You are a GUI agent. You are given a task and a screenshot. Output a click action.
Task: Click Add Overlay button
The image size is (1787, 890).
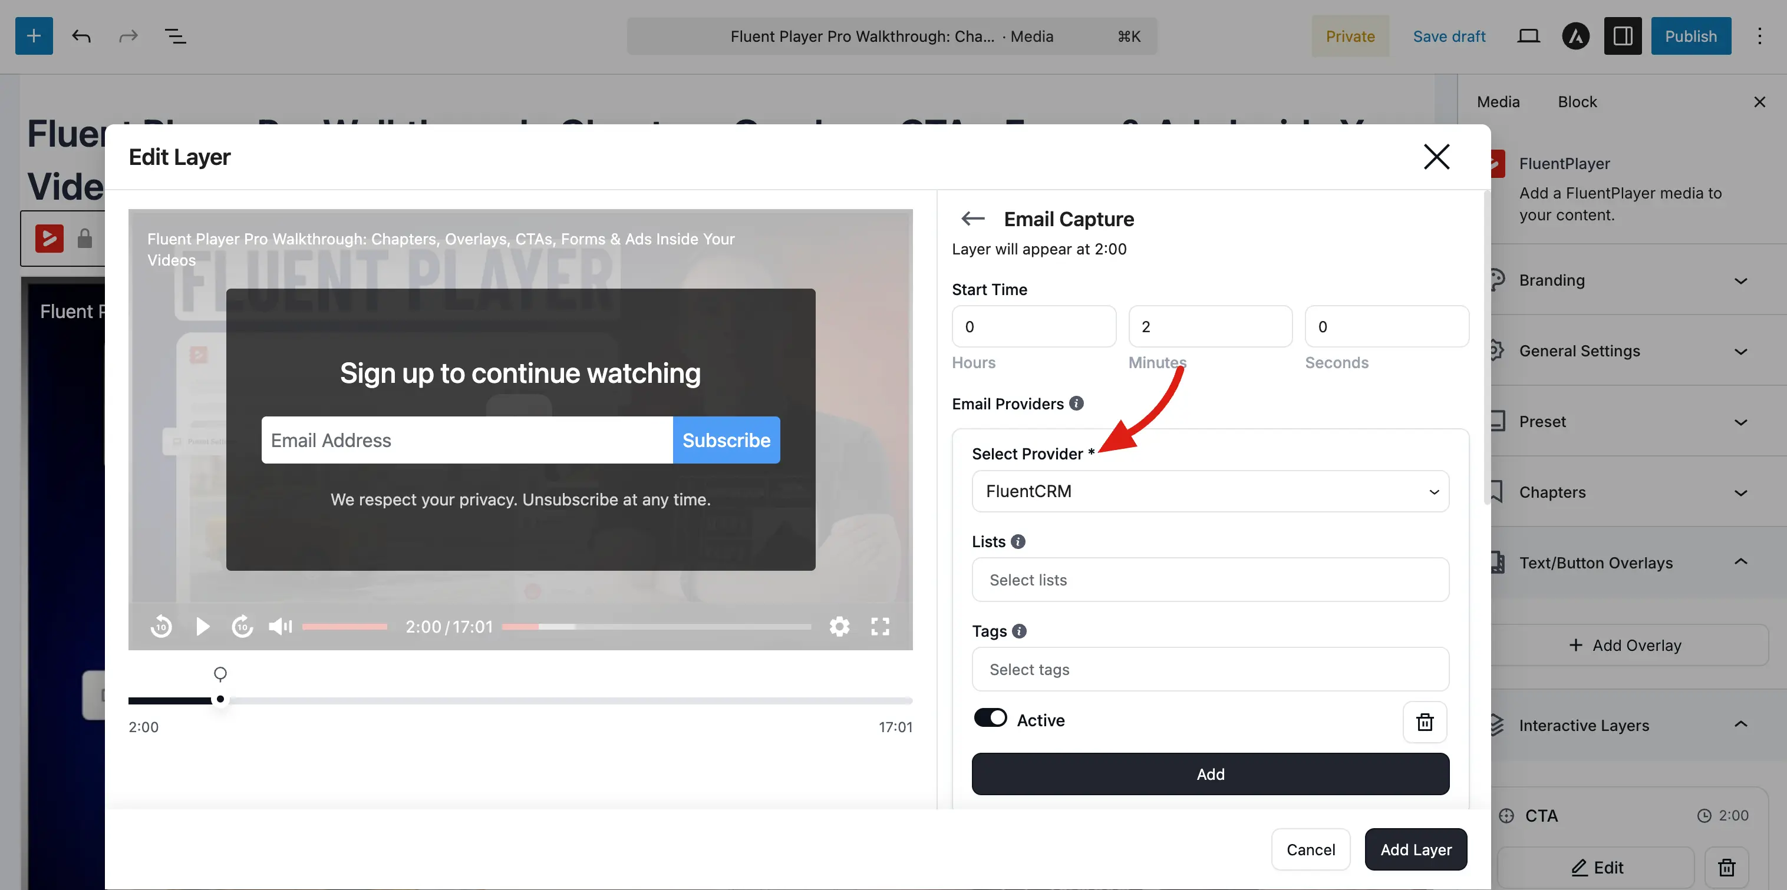1626,646
